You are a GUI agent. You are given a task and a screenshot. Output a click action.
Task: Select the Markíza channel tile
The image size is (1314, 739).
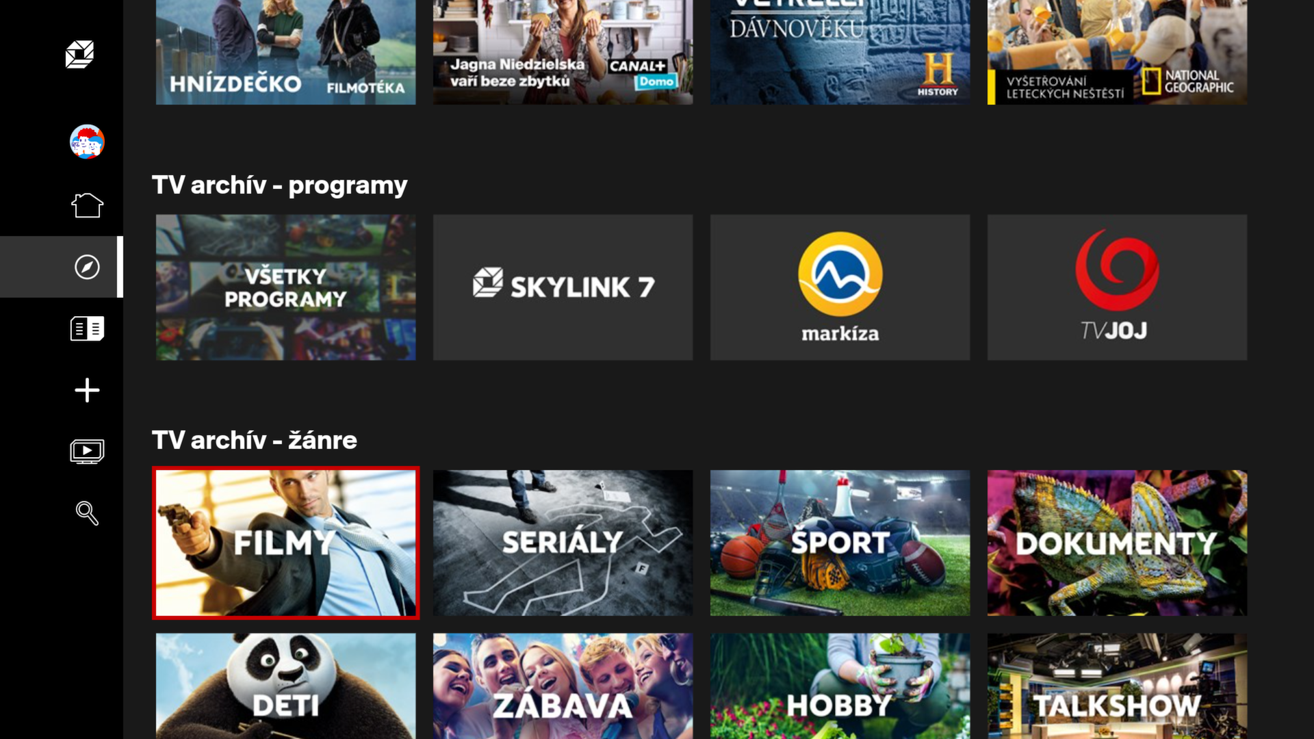tap(840, 287)
